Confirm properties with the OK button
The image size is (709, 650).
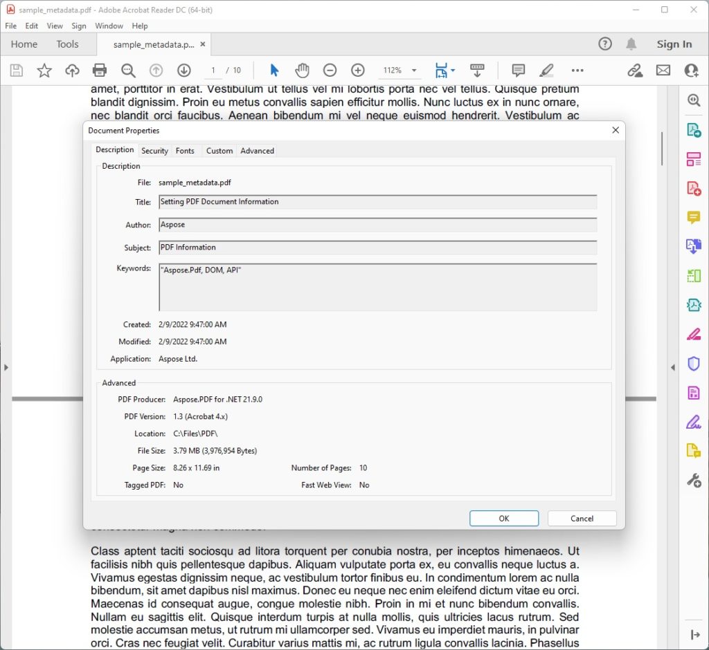click(503, 518)
